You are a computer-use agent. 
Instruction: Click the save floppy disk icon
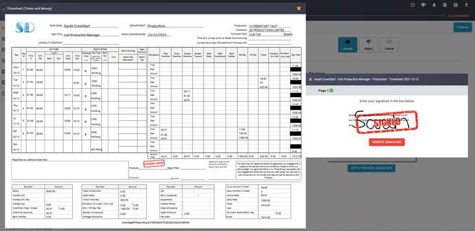coord(456,5)
